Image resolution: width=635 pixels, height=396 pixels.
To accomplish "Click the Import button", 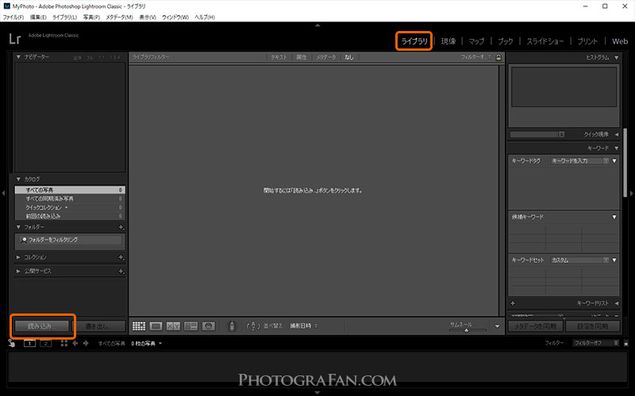I will 42,326.
